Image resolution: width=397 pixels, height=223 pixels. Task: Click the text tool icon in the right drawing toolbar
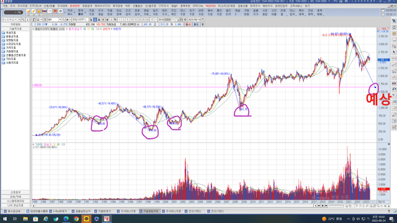pos(394,95)
